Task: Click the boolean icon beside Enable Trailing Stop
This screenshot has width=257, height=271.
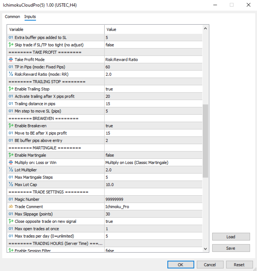Action: tap(11, 89)
